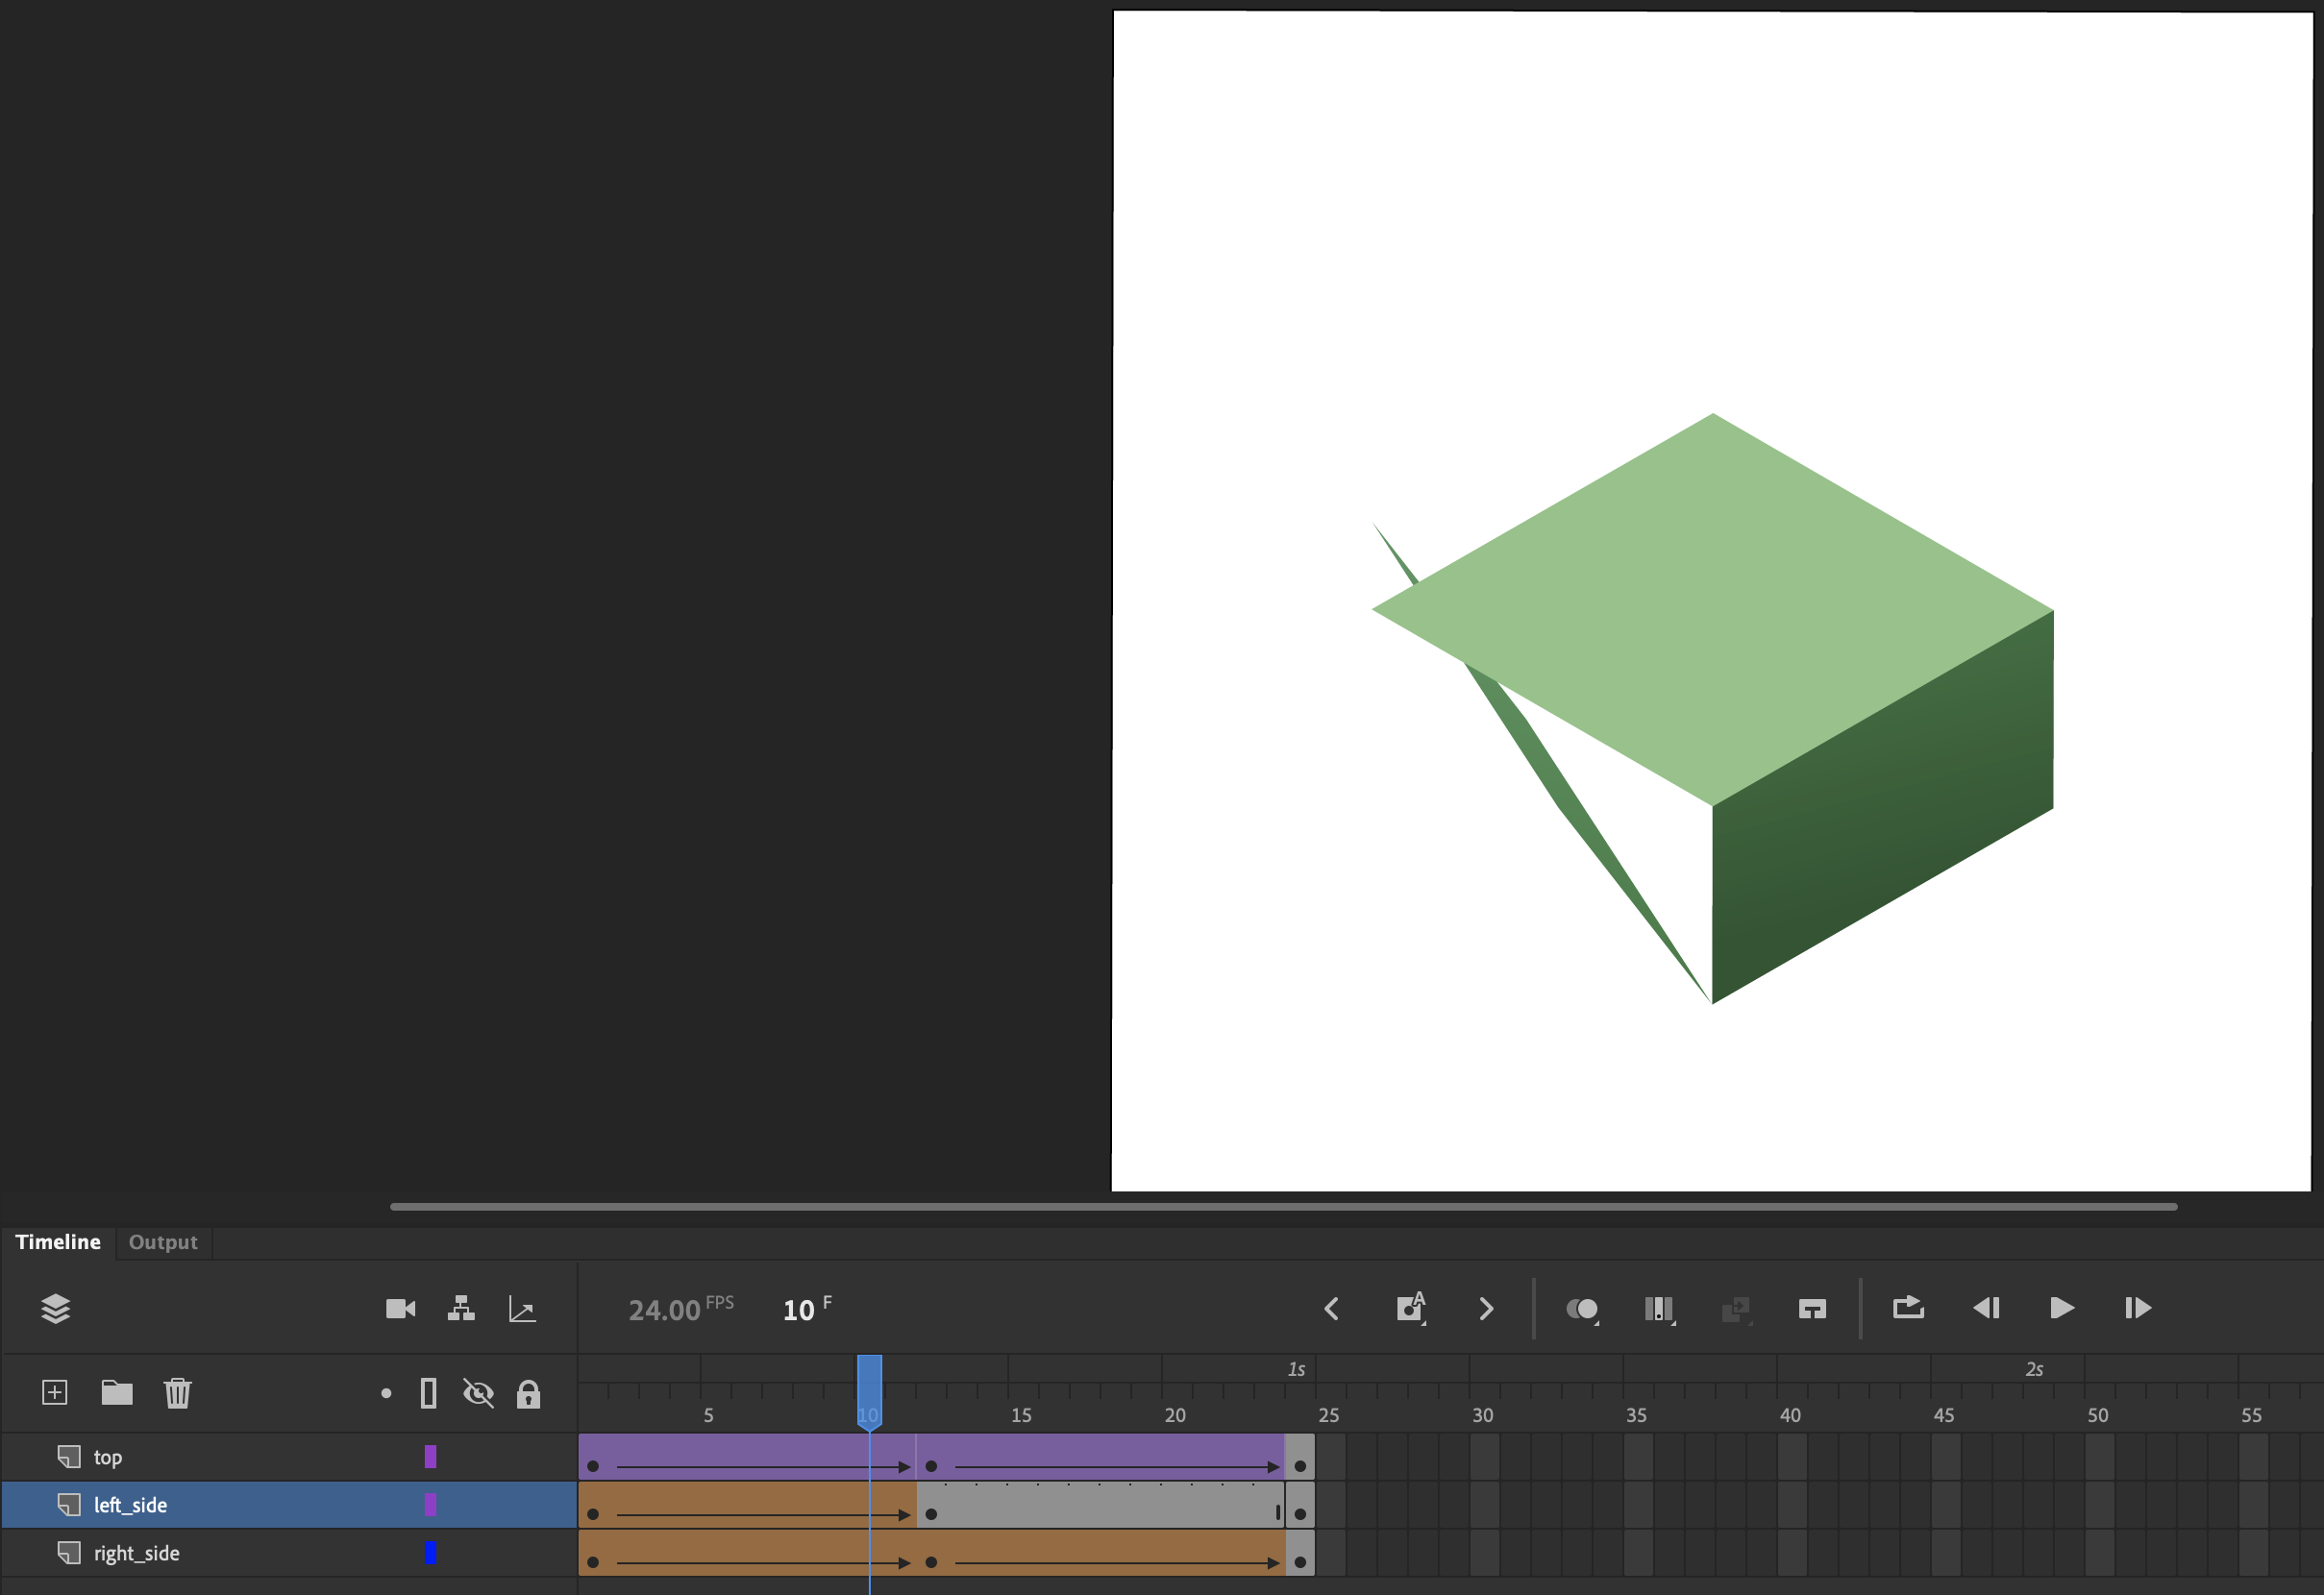Hide all layers with the eye icon

[x=479, y=1393]
